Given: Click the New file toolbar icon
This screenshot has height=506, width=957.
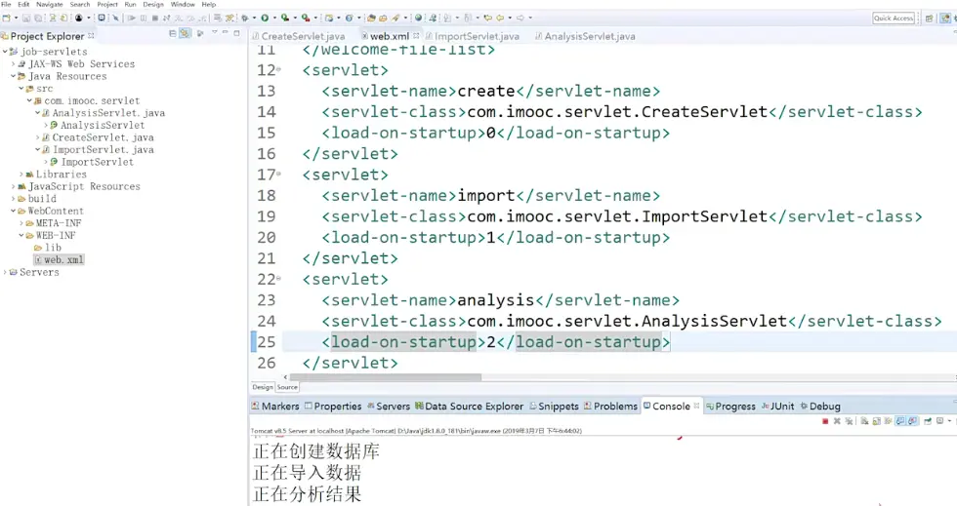Looking at the screenshot, I should coord(9,18).
